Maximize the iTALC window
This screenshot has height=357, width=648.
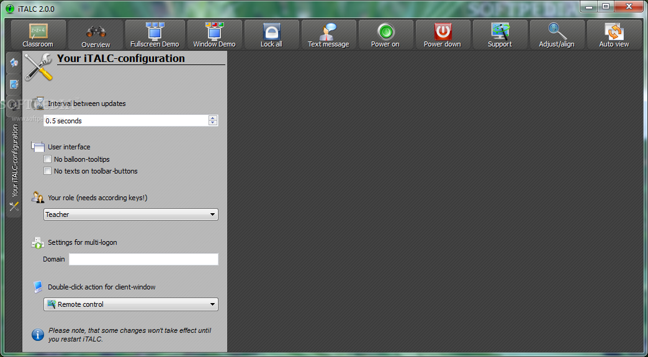pos(606,7)
